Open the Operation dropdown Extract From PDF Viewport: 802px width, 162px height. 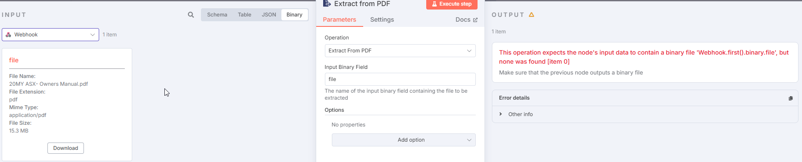[x=400, y=51]
